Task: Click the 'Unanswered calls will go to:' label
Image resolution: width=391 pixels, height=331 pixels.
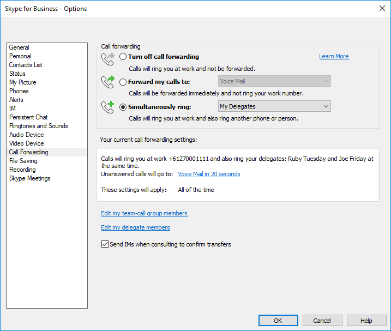Action: (x=137, y=174)
